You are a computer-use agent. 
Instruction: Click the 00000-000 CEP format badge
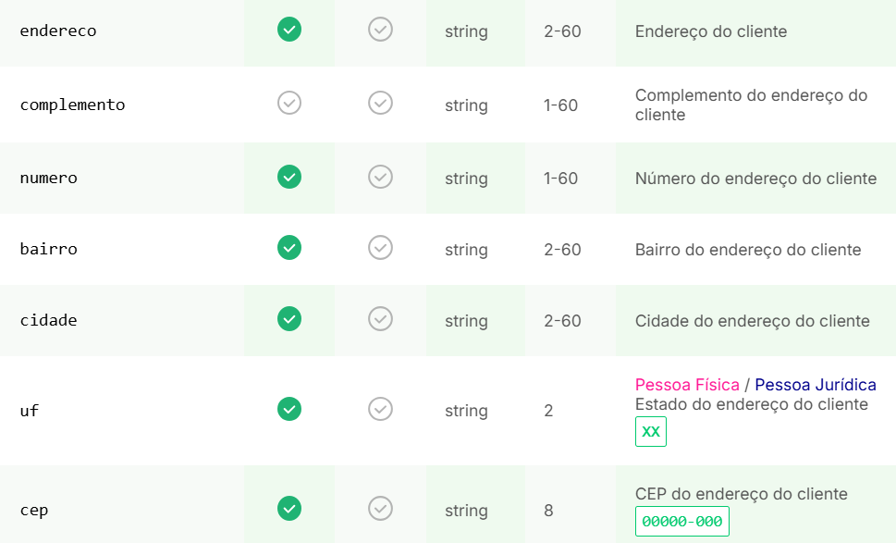[682, 522]
